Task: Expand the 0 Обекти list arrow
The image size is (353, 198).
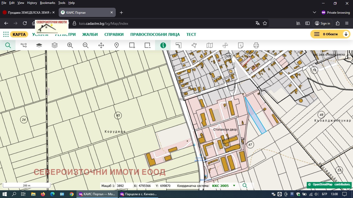Action: click(346, 34)
